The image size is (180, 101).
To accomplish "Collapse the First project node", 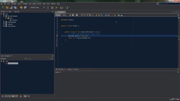I will pyautogui.click(x=1, y=14).
